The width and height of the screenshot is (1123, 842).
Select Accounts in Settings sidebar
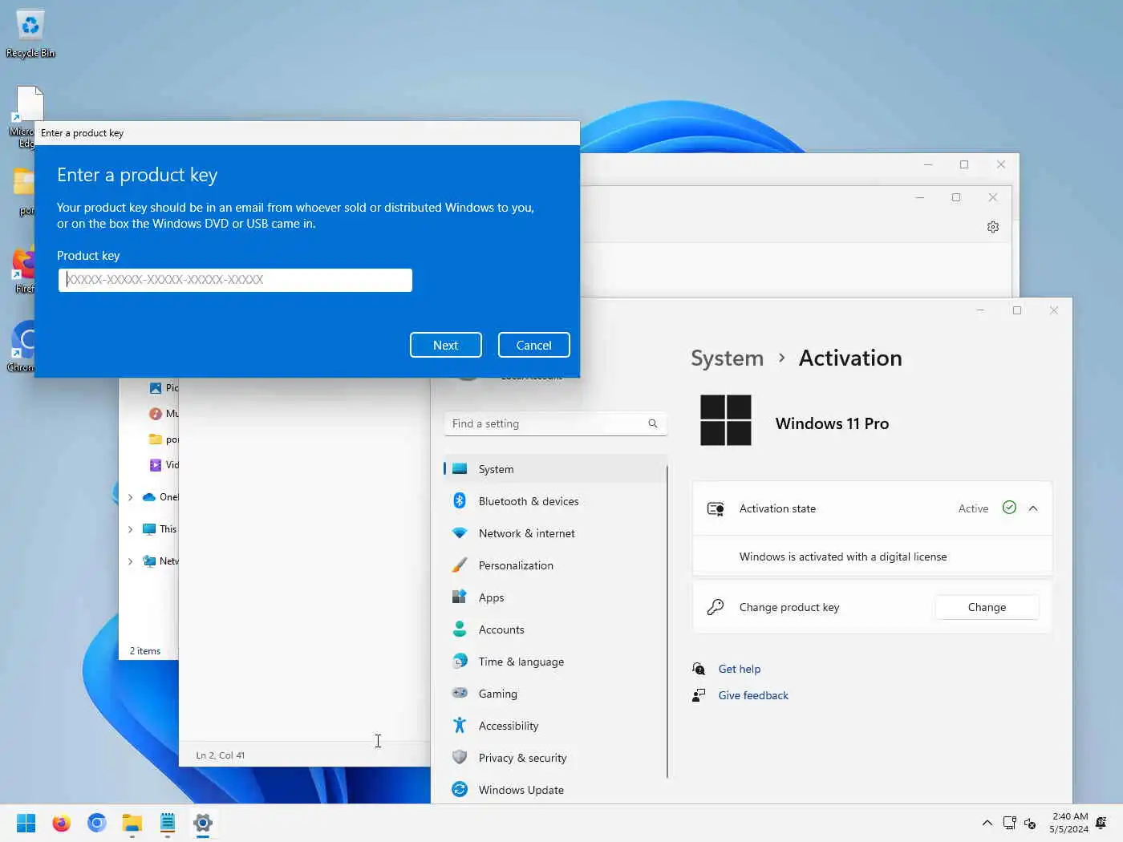click(x=555, y=629)
